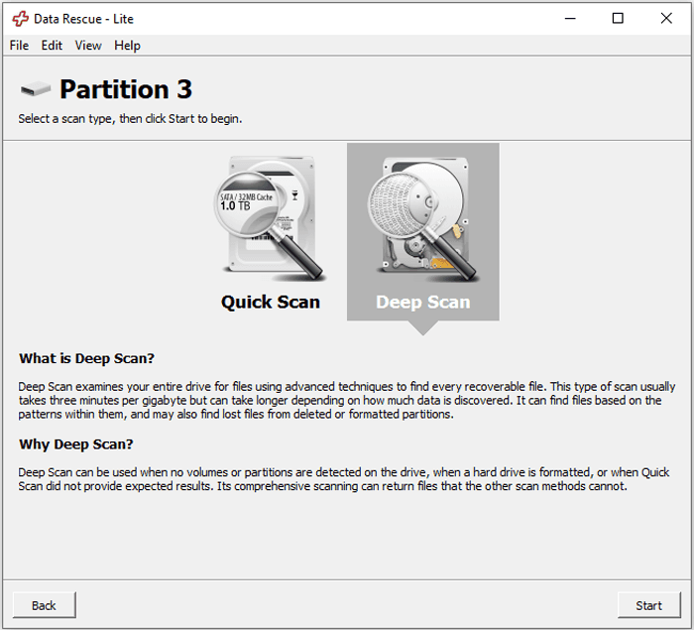Minimize the Data Rescue window

pyautogui.click(x=570, y=19)
